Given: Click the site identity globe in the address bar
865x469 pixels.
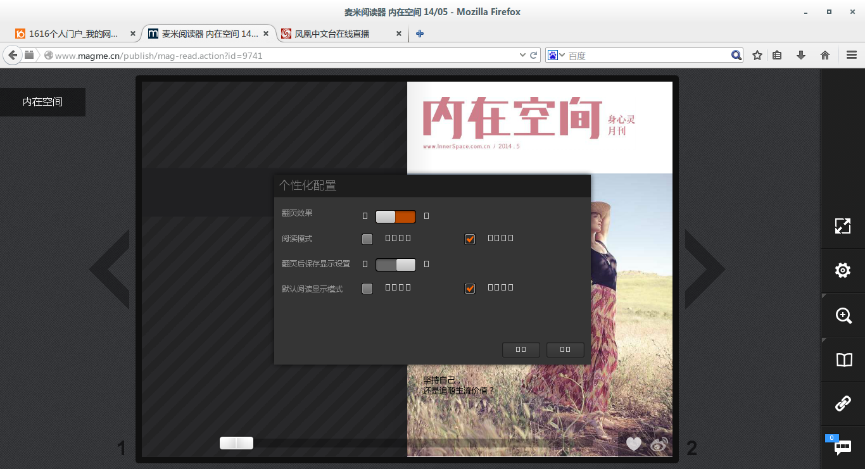Looking at the screenshot, I should pyautogui.click(x=48, y=55).
